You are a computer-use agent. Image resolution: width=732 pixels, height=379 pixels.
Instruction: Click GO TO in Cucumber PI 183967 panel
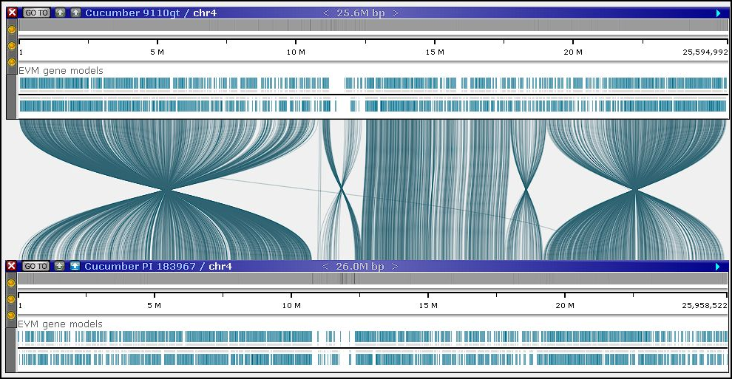[x=35, y=266]
